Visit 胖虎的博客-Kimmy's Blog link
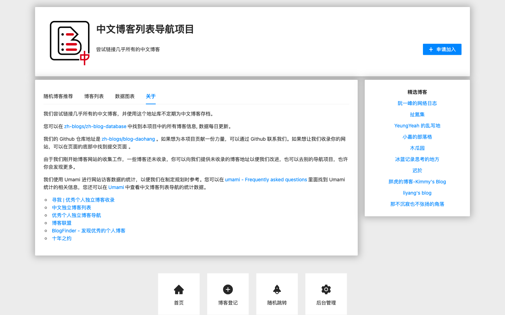 (x=417, y=182)
